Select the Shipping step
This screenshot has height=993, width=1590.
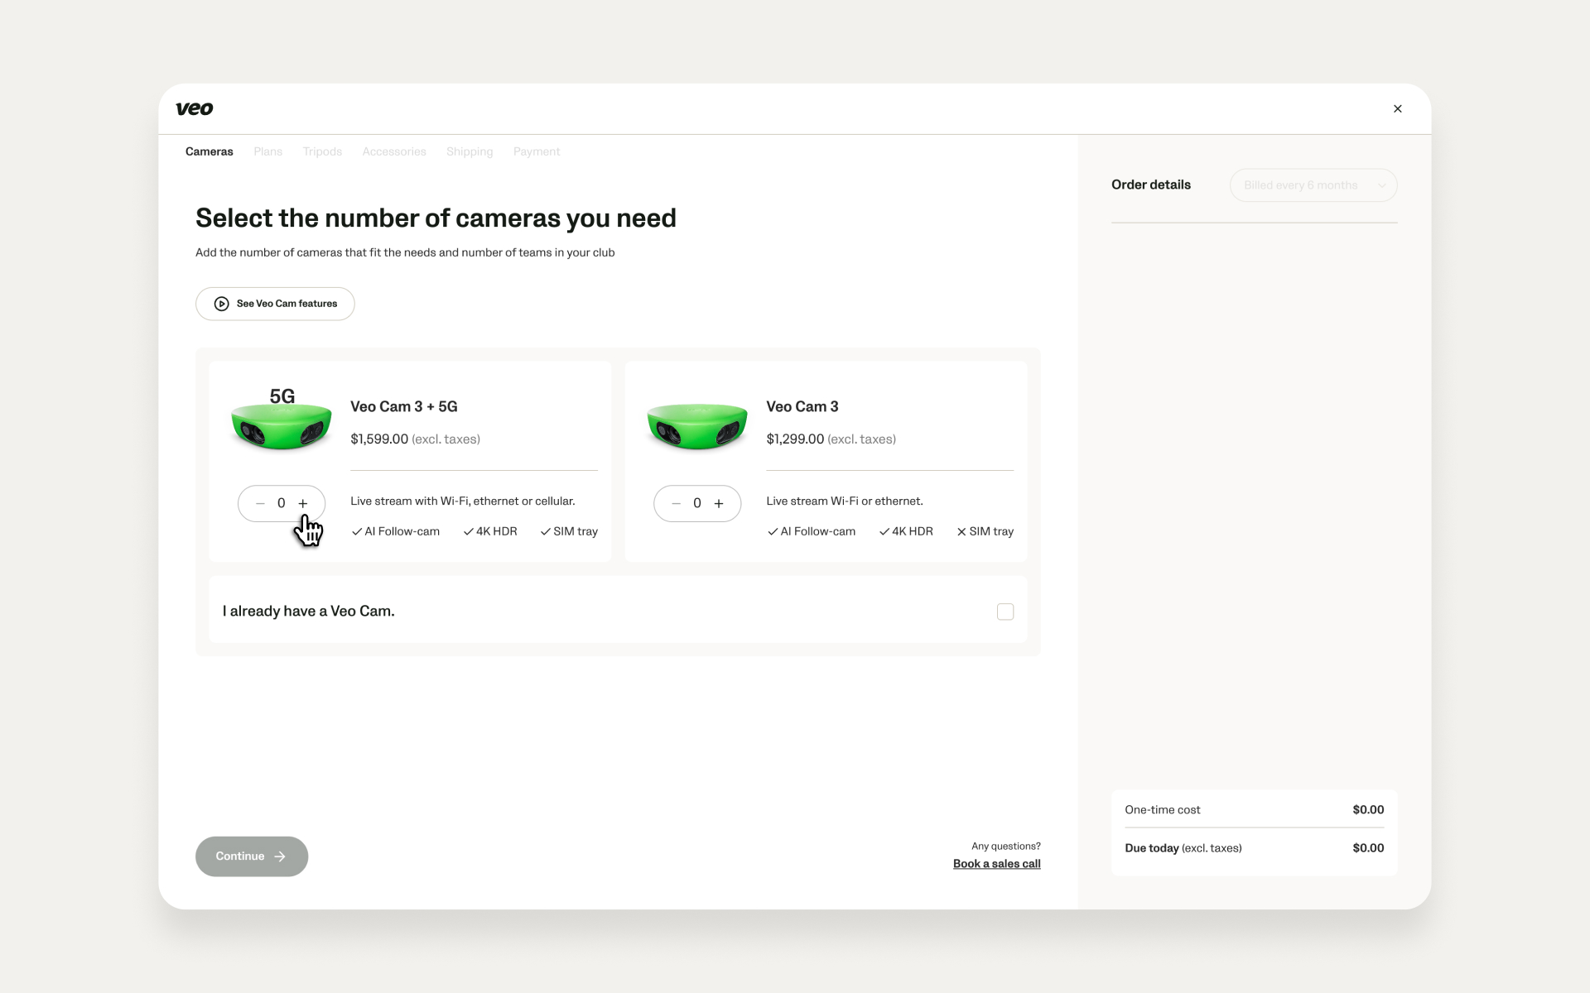point(470,151)
